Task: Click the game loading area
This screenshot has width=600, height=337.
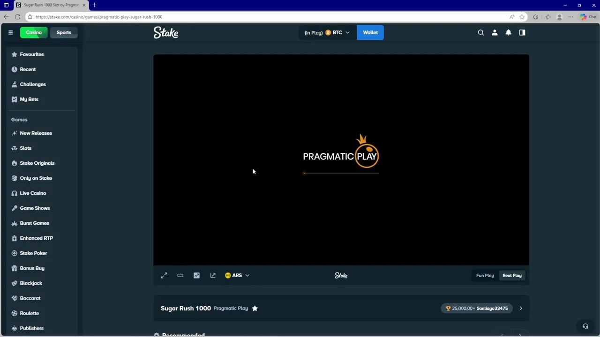Action: click(341, 160)
